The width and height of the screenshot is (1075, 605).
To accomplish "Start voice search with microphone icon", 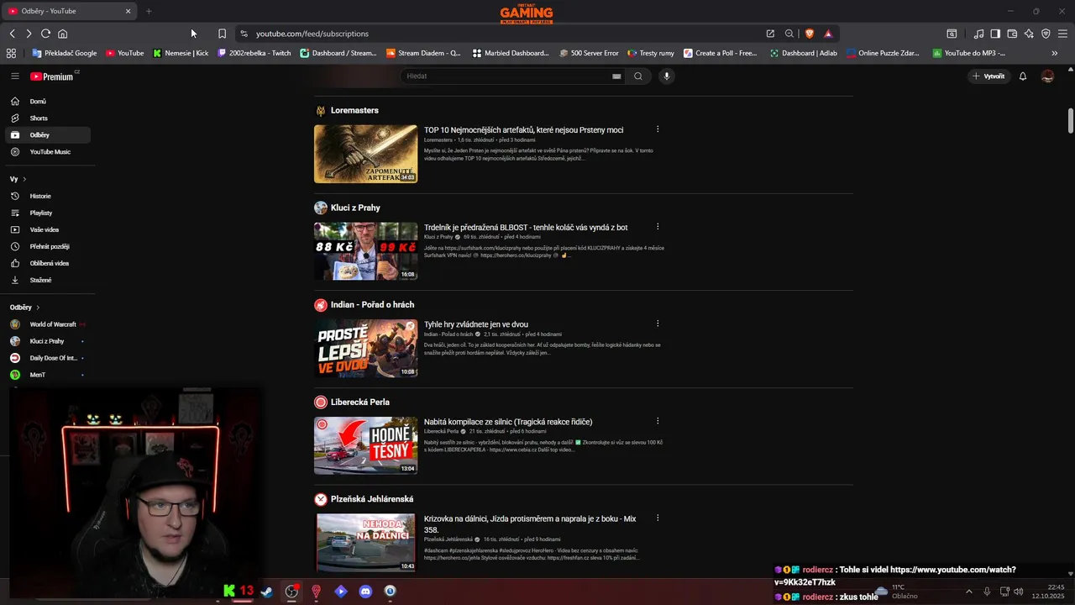I will [667, 76].
